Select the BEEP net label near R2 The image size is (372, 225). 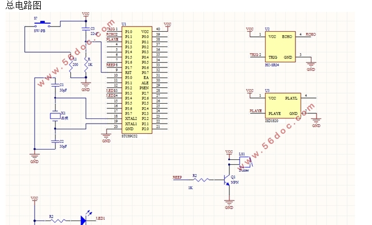point(177,177)
